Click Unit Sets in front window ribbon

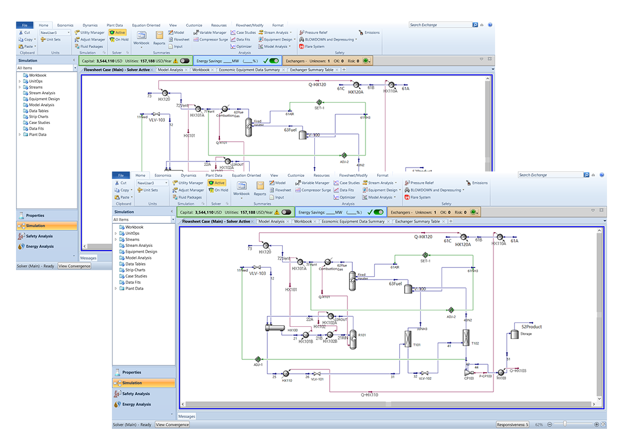coord(147,190)
